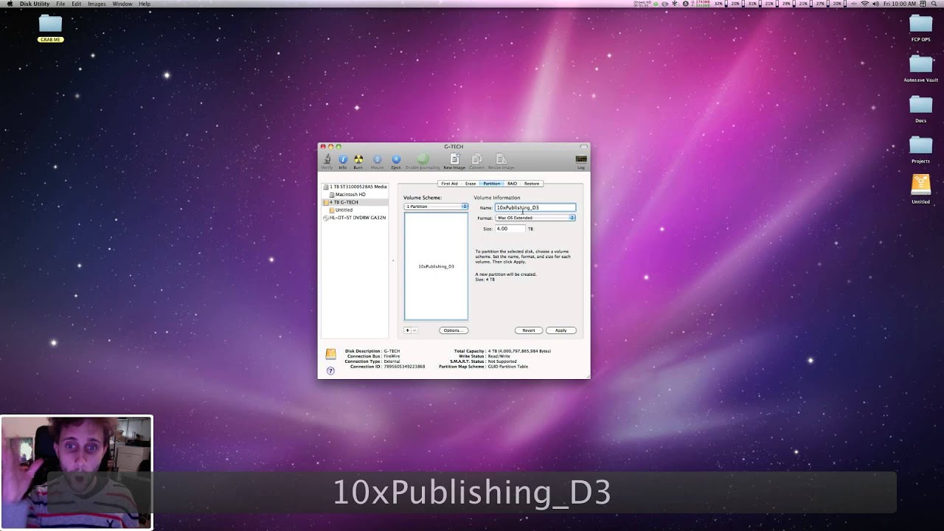Open the Apple menu

click(x=10, y=4)
